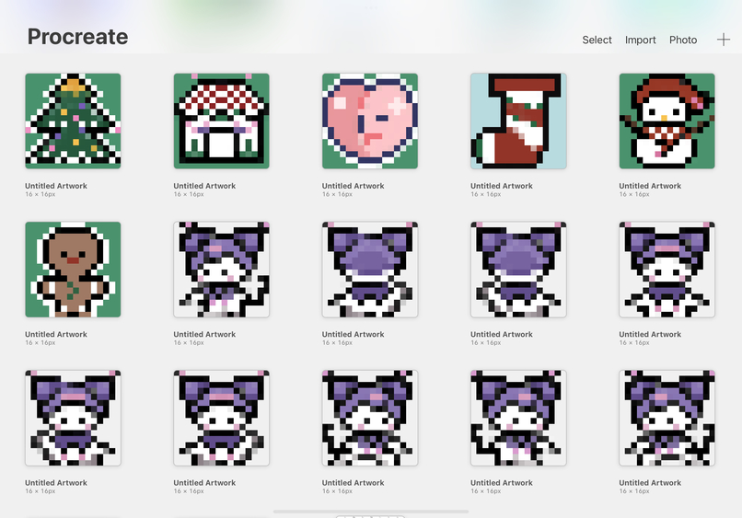Click the Import button
The height and width of the screenshot is (518, 742).
click(640, 40)
